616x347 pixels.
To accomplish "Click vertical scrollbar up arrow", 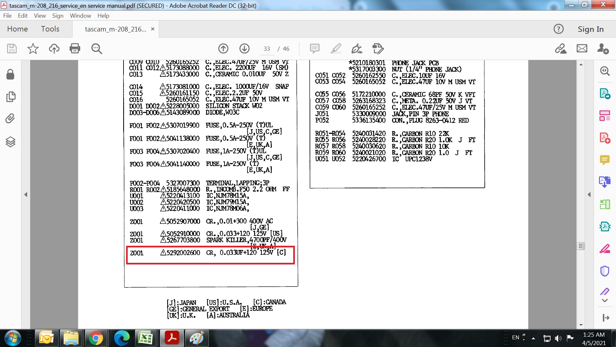I will click(581, 65).
